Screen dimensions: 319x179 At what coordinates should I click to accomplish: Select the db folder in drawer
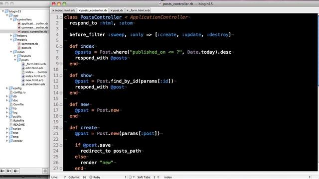click(15, 96)
